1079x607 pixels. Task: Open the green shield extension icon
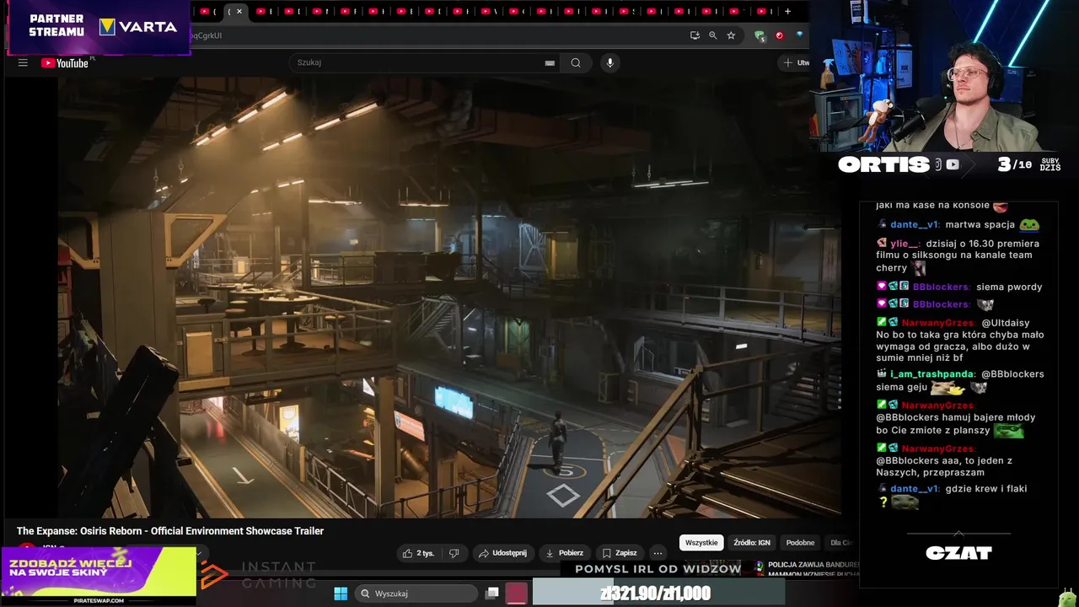(760, 35)
